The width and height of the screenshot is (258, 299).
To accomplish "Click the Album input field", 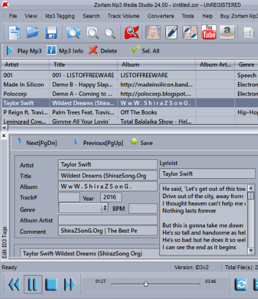I will click(x=108, y=186).
